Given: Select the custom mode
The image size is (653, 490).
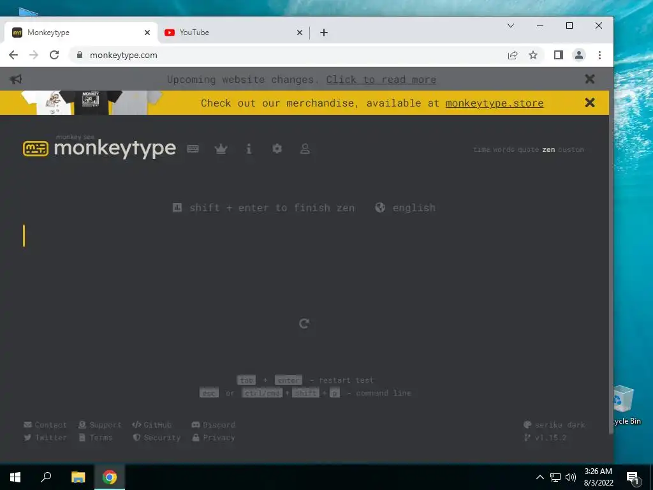Looking at the screenshot, I should (x=571, y=149).
